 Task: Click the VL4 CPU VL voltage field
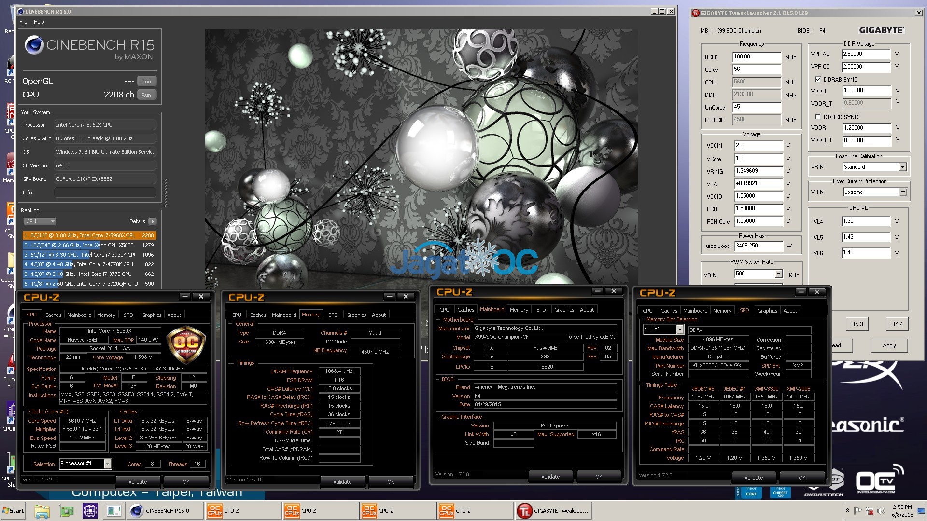(866, 222)
